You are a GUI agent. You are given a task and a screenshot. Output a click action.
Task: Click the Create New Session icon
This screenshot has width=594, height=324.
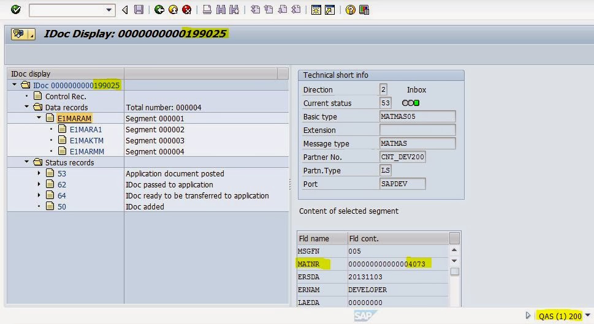click(x=316, y=10)
